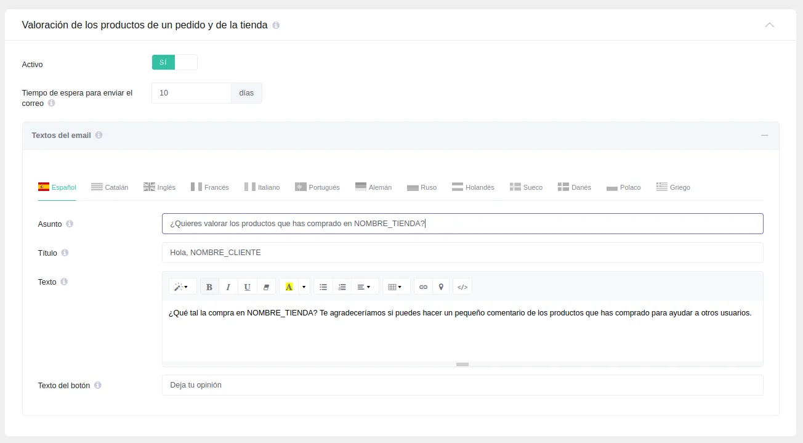Screen dimensions: 803x443
Task: Click the waiting time field showing 10
Action: 192,93
